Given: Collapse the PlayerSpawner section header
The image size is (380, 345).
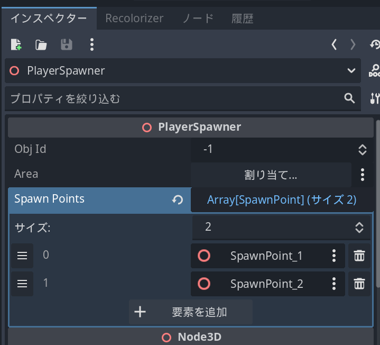Looking at the screenshot, I should click(x=191, y=127).
